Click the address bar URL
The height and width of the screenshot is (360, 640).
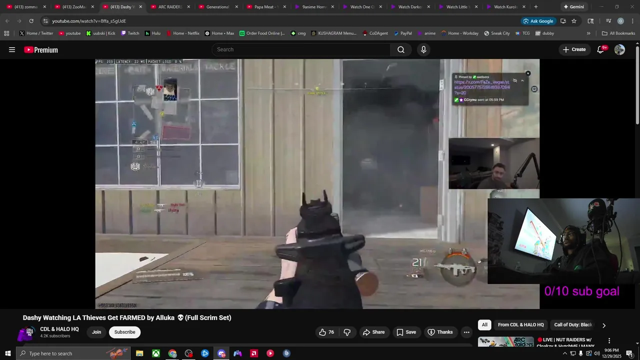89,21
